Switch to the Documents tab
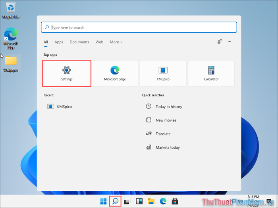Viewport: 278px width, 208px height. coord(79,42)
